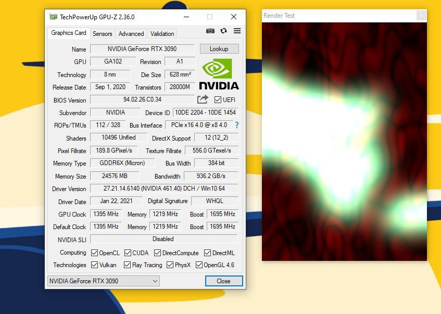Image resolution: width=441 pixels, height=314 pixels.
Task: Click the Technology value 8 nm
Action: pos(110,74)
